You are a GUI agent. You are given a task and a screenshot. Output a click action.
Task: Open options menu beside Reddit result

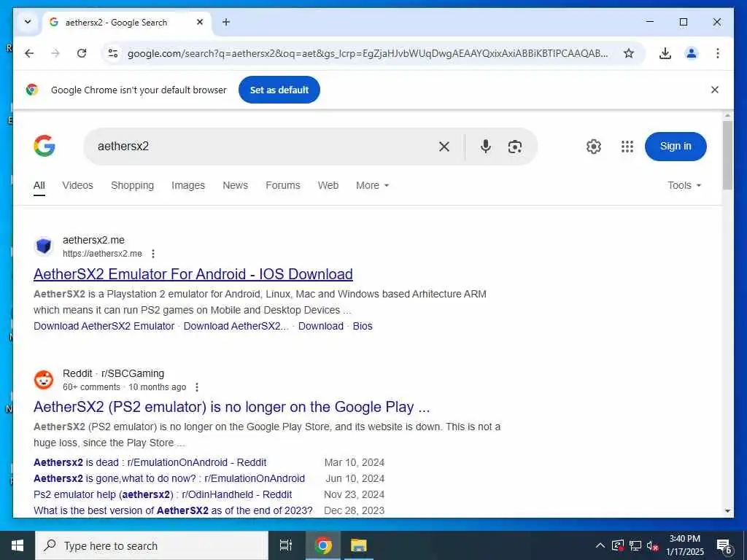tap(197, 387)
